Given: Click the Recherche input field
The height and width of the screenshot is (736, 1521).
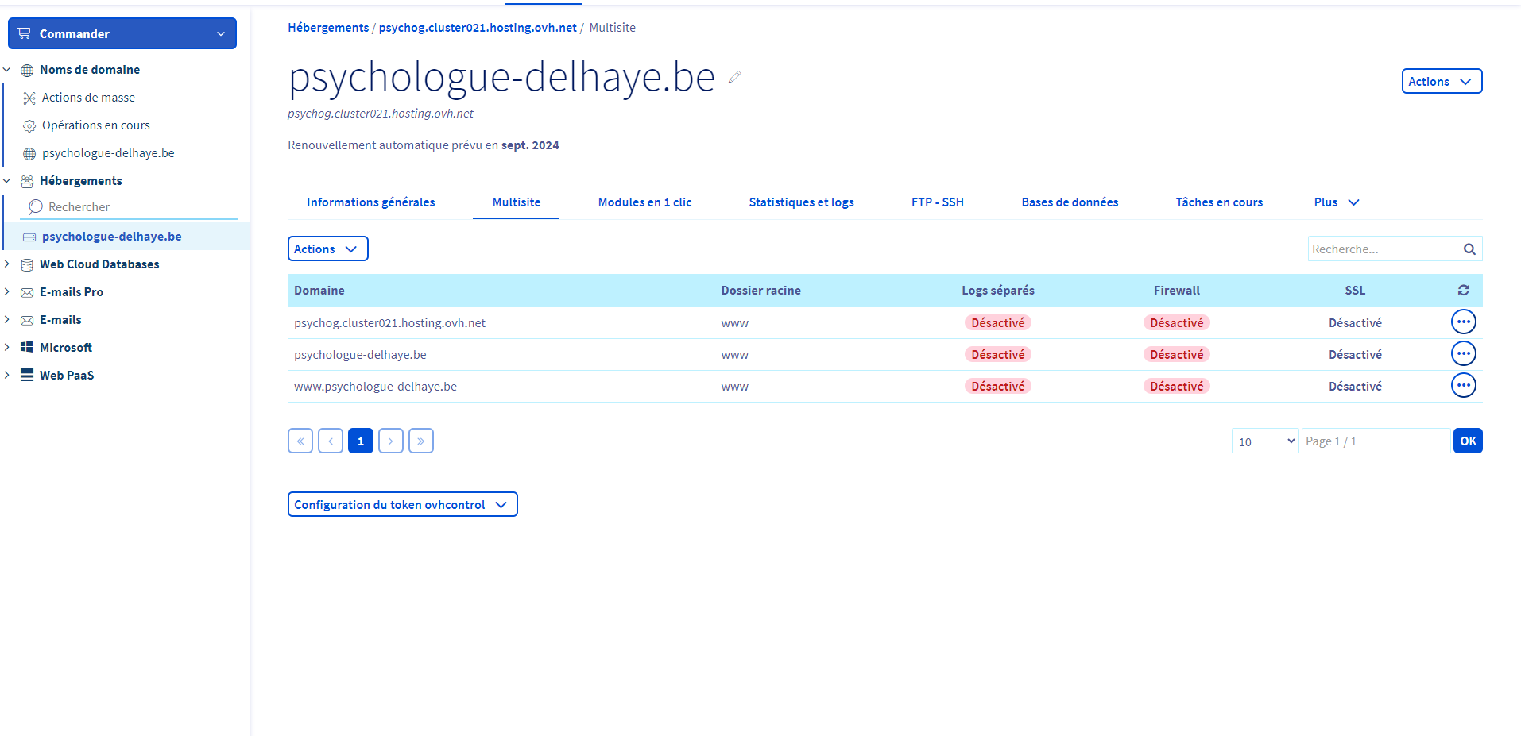Looking at the screenshot, I should click(x=1381, y=249).
